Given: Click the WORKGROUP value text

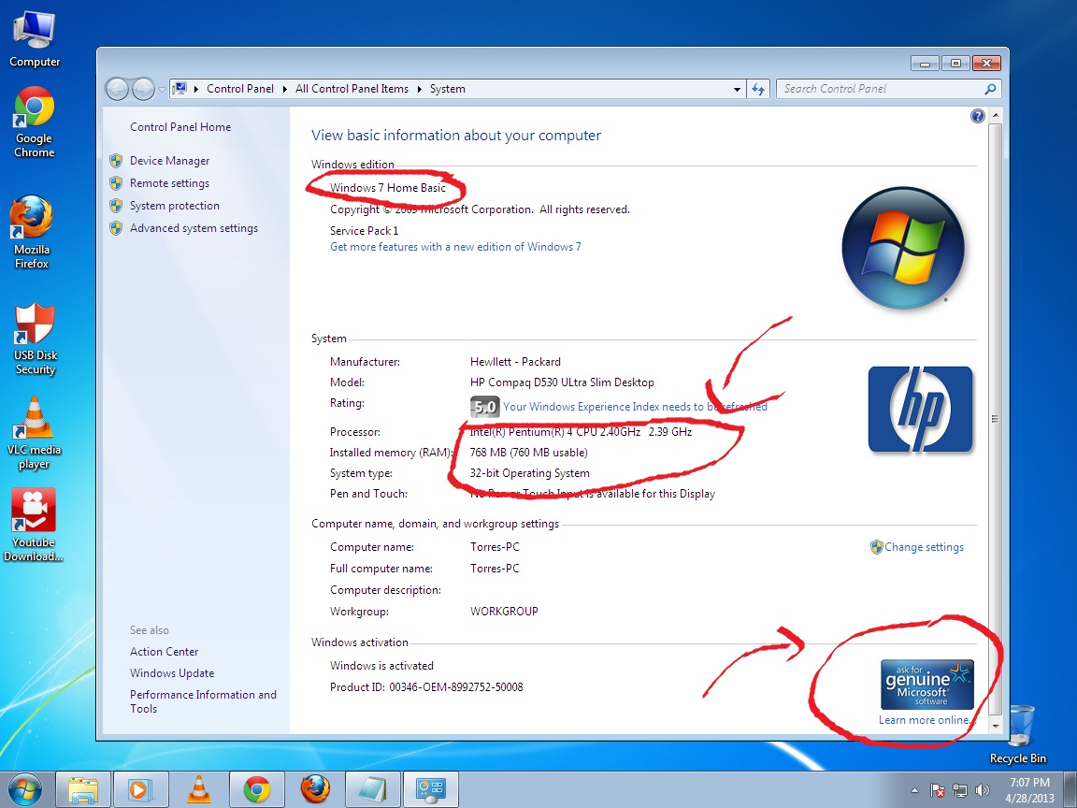Looking at the screenshot, I should (x=504, y=612).
